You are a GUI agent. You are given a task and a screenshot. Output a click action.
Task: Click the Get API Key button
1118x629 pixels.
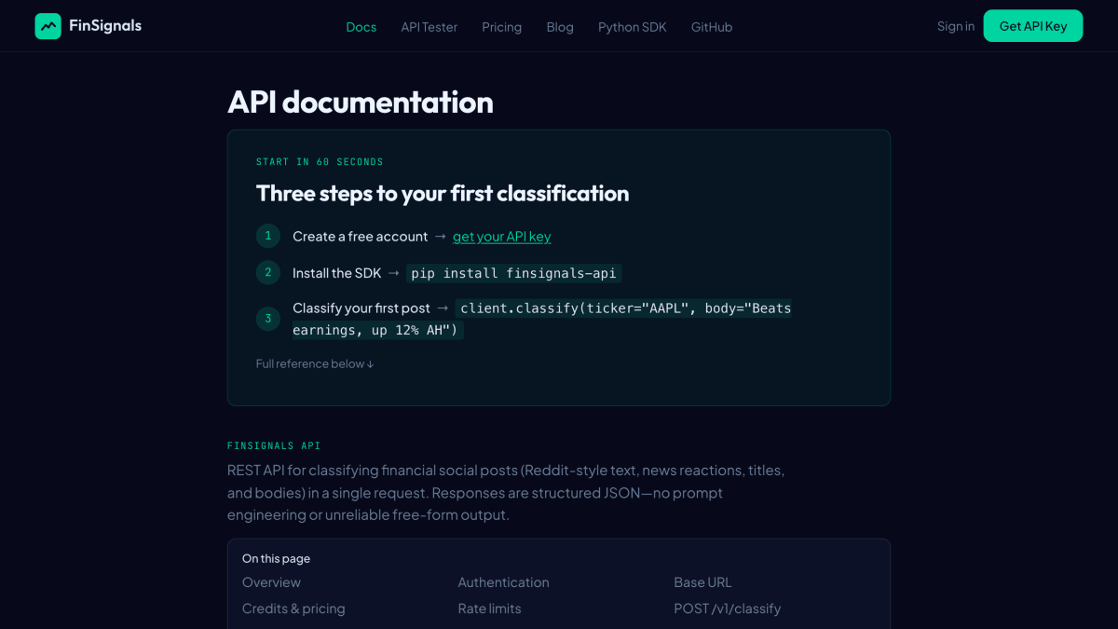pos(1033,26)
